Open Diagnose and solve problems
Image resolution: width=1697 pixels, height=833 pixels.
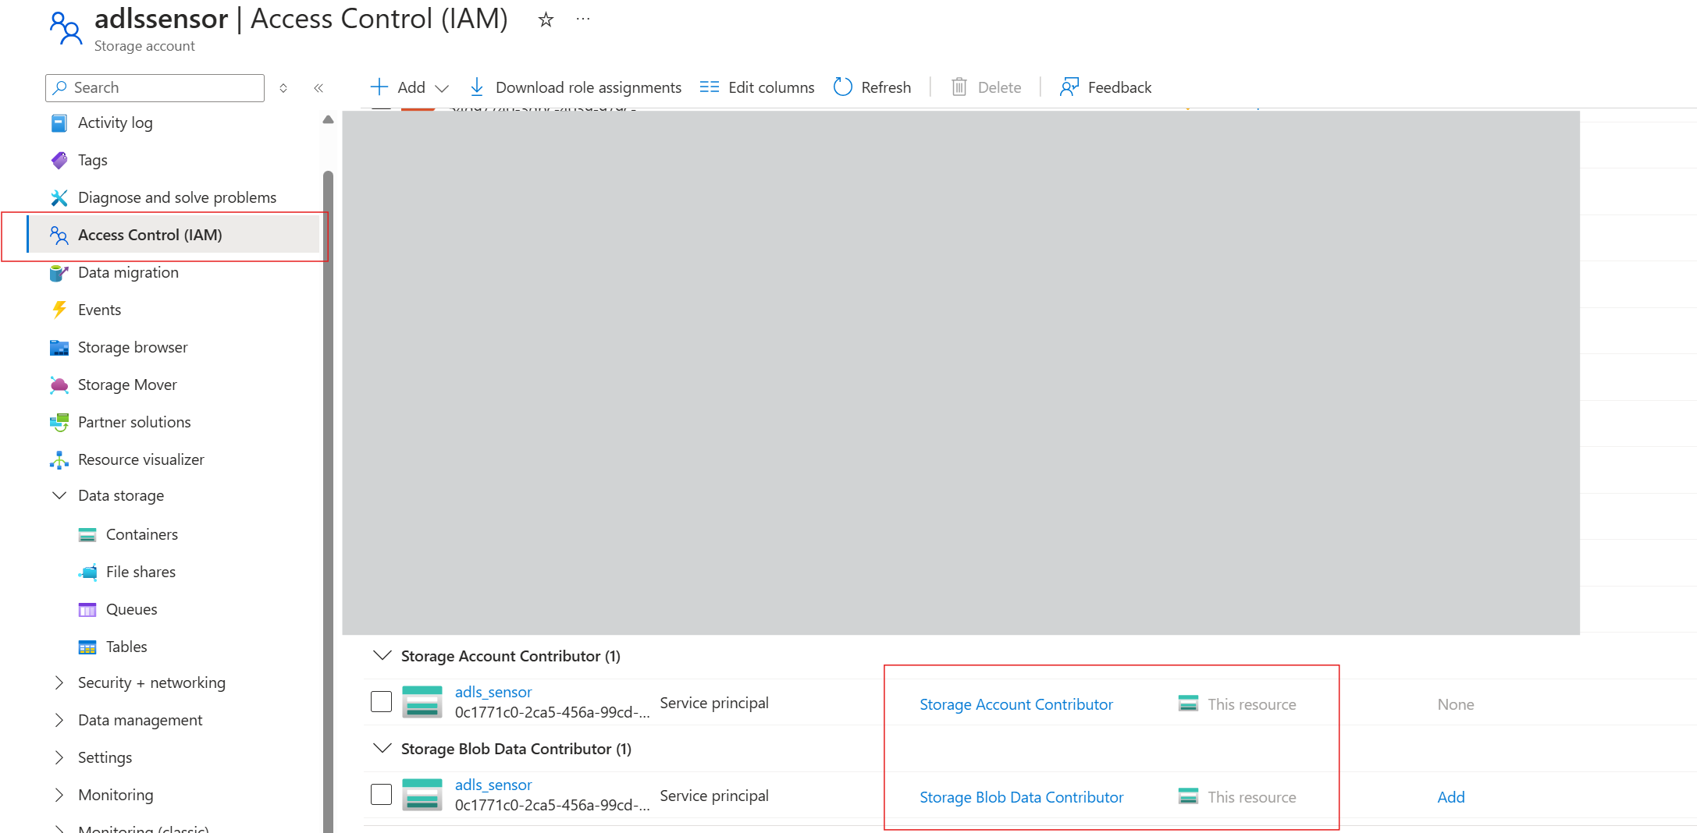pos(176,197)
